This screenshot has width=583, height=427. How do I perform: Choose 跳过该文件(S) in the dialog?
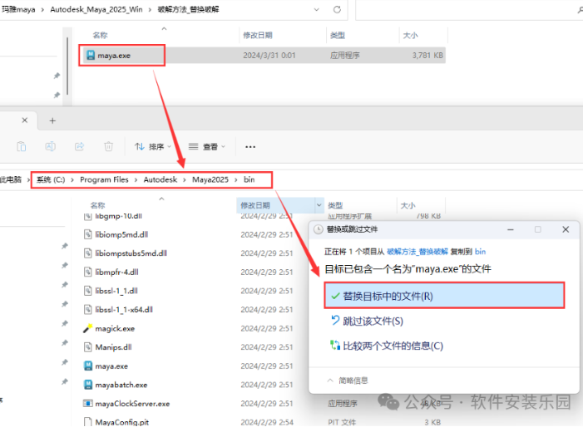pyautogui.click(x=373, y=321)
